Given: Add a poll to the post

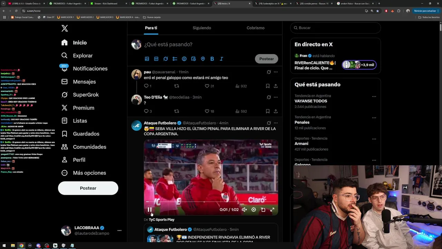Looking at the screenshot, I should (175, 59).
